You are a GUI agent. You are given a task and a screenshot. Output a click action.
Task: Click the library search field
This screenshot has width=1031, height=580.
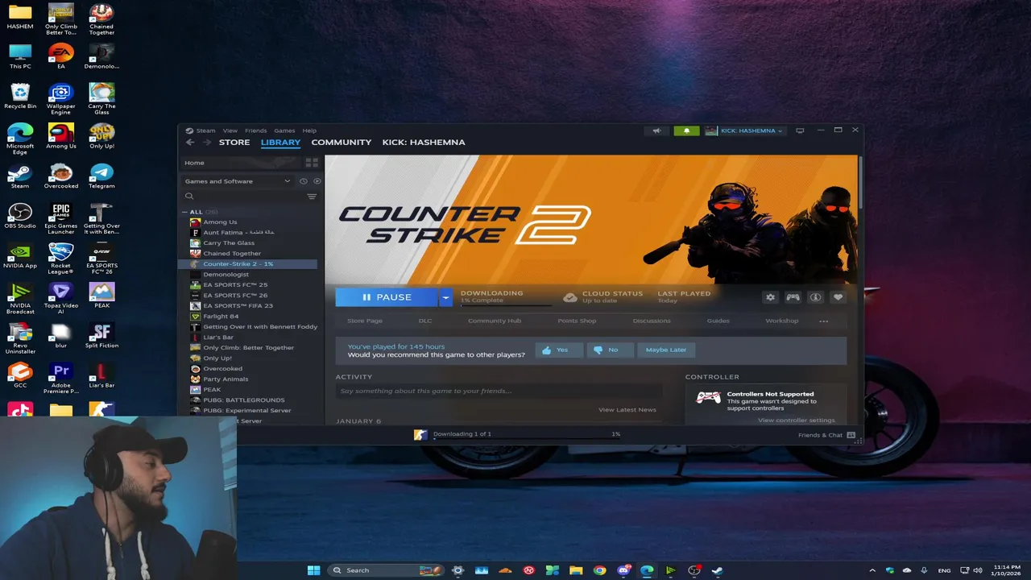pyautogui.click(x=243, y=197)
